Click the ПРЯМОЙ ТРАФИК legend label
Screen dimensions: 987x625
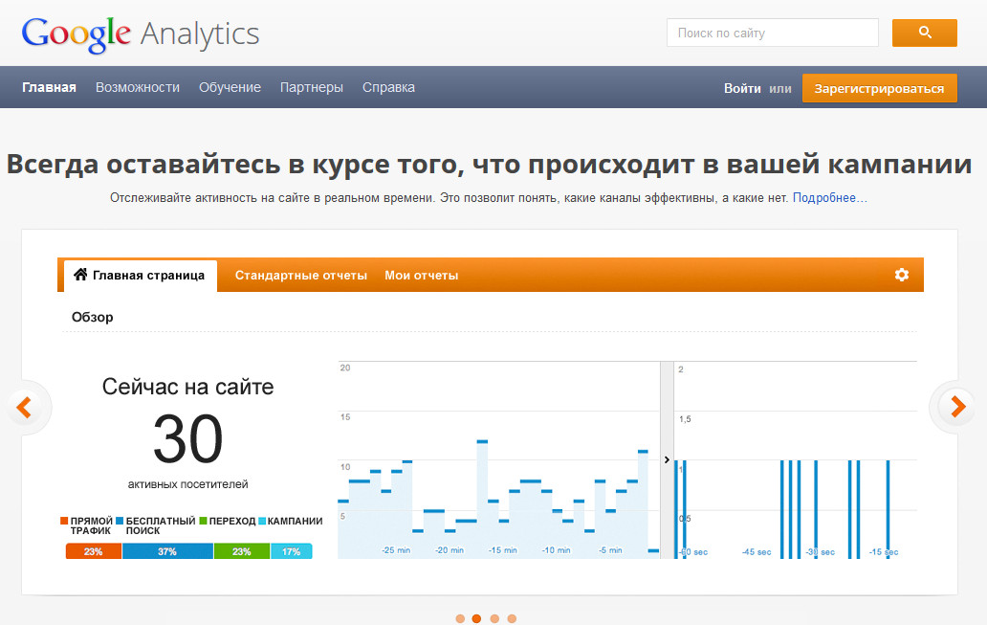91,525
